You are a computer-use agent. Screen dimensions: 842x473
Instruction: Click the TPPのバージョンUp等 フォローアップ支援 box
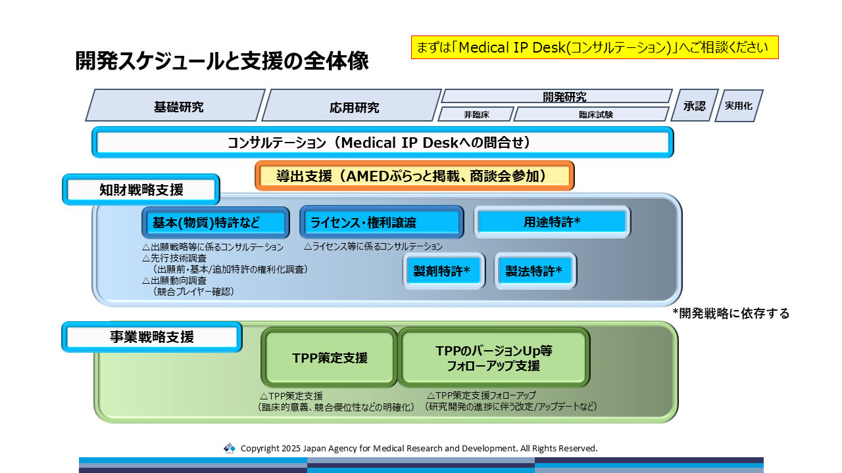(494, 357)
